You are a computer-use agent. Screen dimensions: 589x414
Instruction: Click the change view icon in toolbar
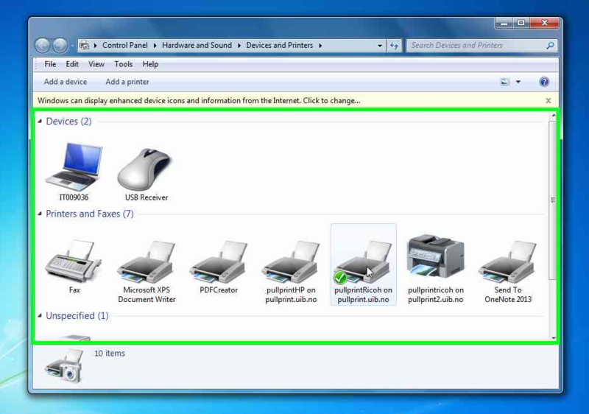pyautogui.click(x=505, y=82)
